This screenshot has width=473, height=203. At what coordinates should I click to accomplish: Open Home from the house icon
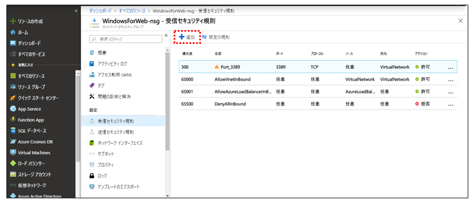(x=13, y=32)
